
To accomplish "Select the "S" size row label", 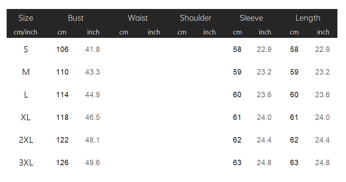I will pyautogui.click(x=26, y=50).
